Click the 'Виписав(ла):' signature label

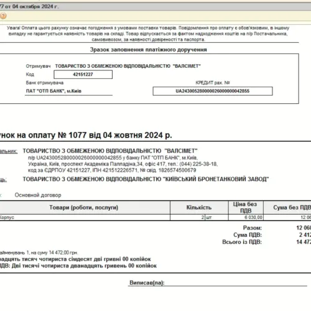point(147,282)
